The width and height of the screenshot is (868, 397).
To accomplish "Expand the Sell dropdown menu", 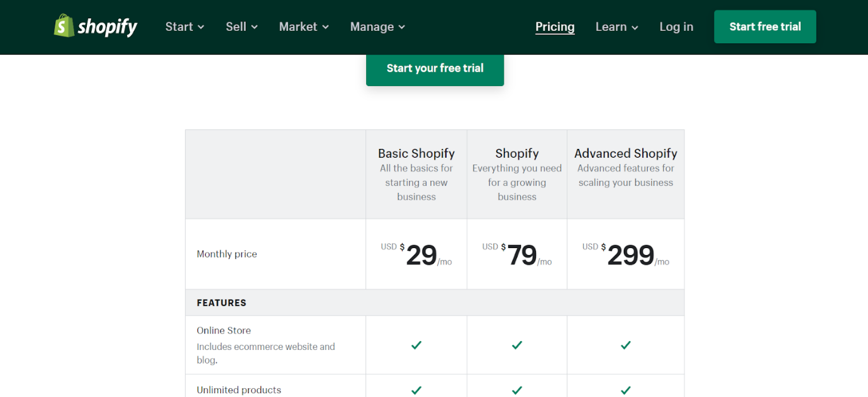I will [242, 26].
